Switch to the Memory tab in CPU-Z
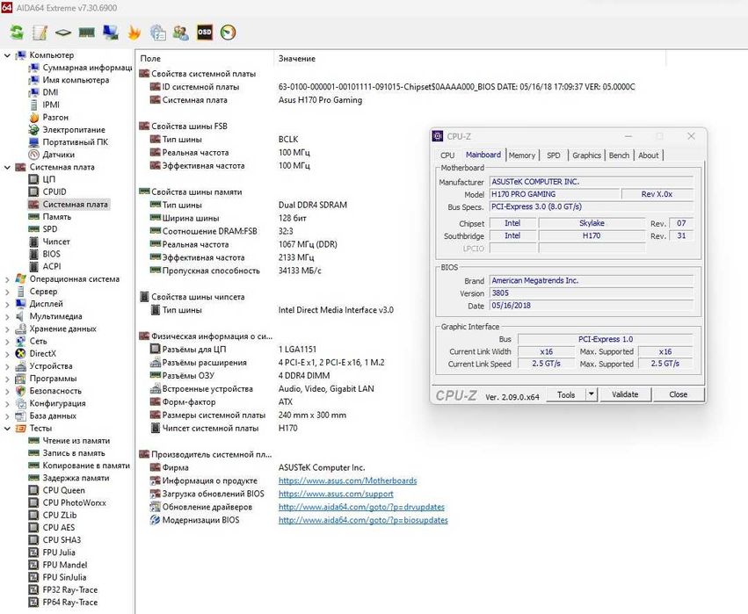Image resolution: width=748 pixels, height=614 pixels. coord(522,155)
